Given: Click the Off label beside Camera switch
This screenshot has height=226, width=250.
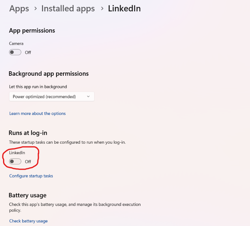Looking at the screenshot, I should [28, 52].
